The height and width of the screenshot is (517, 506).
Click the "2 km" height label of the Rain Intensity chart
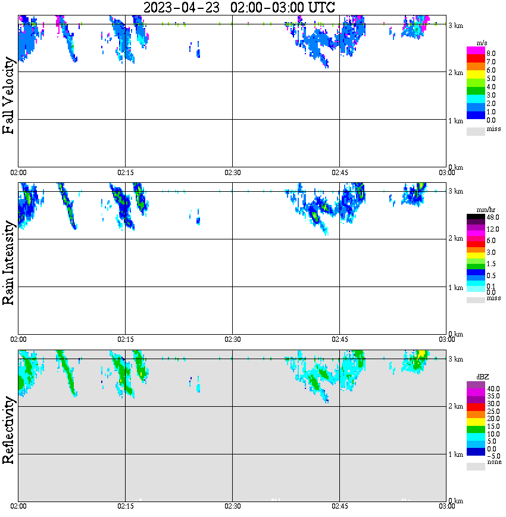455,238
